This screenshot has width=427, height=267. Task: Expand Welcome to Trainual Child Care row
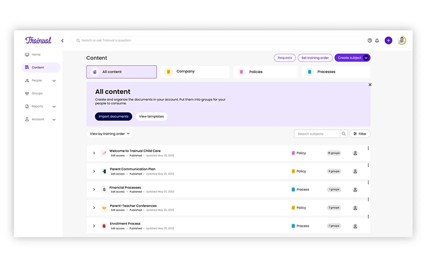point(94,153)
